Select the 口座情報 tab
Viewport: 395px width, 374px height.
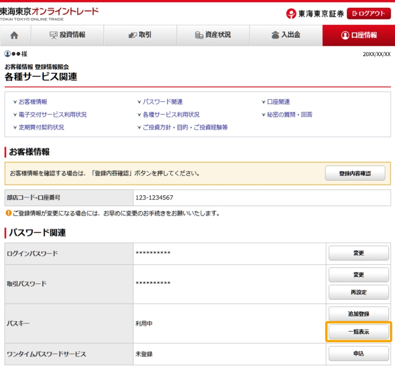(359, 35)
